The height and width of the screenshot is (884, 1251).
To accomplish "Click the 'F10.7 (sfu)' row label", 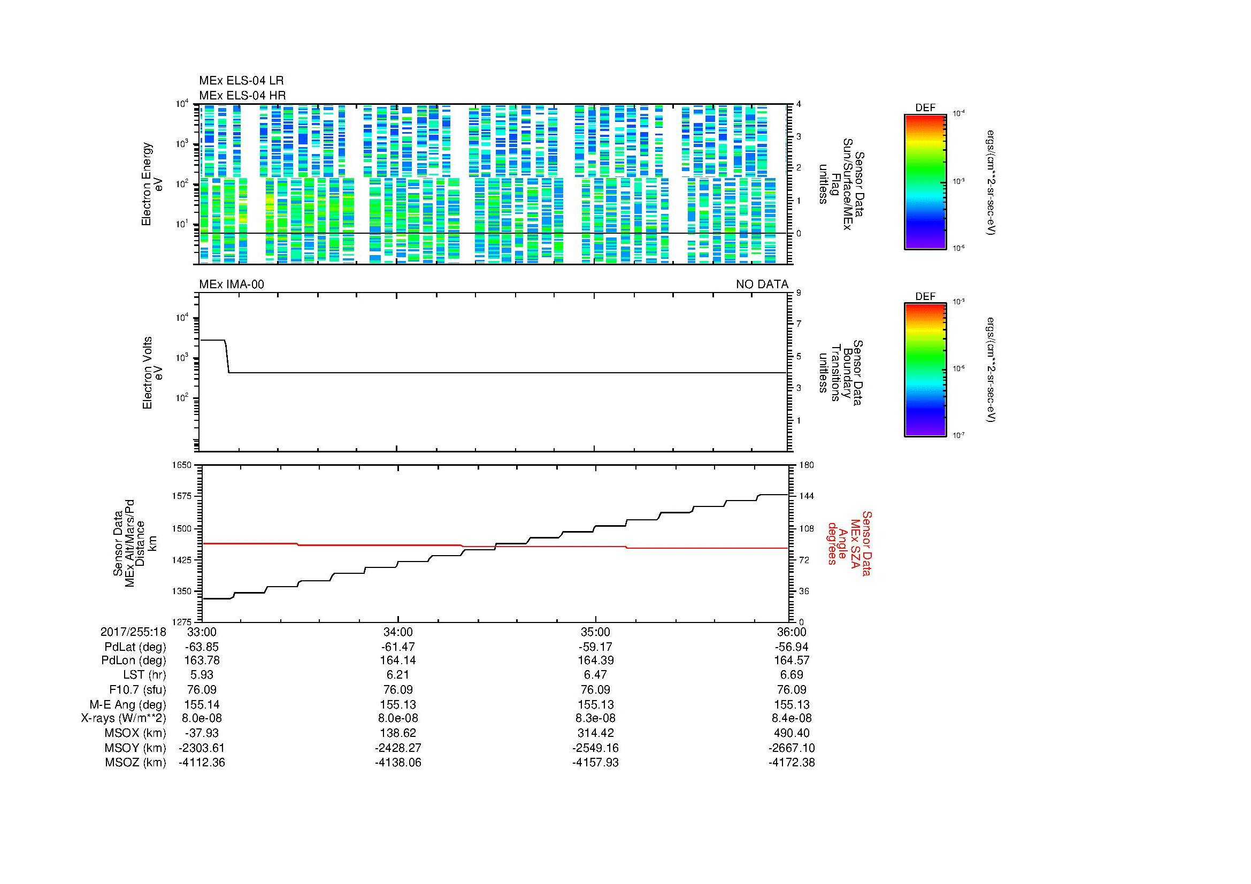I will coord(137,689).
